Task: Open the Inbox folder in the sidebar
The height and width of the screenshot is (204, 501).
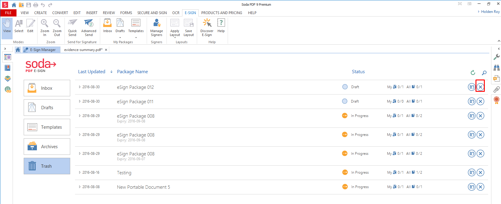Action: pos(47,88)
